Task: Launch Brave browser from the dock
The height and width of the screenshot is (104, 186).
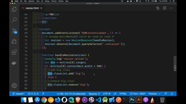Action: click(x=78, y=100)
